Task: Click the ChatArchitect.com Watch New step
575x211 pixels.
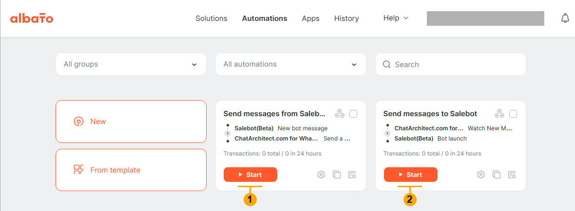Action: 453,128
